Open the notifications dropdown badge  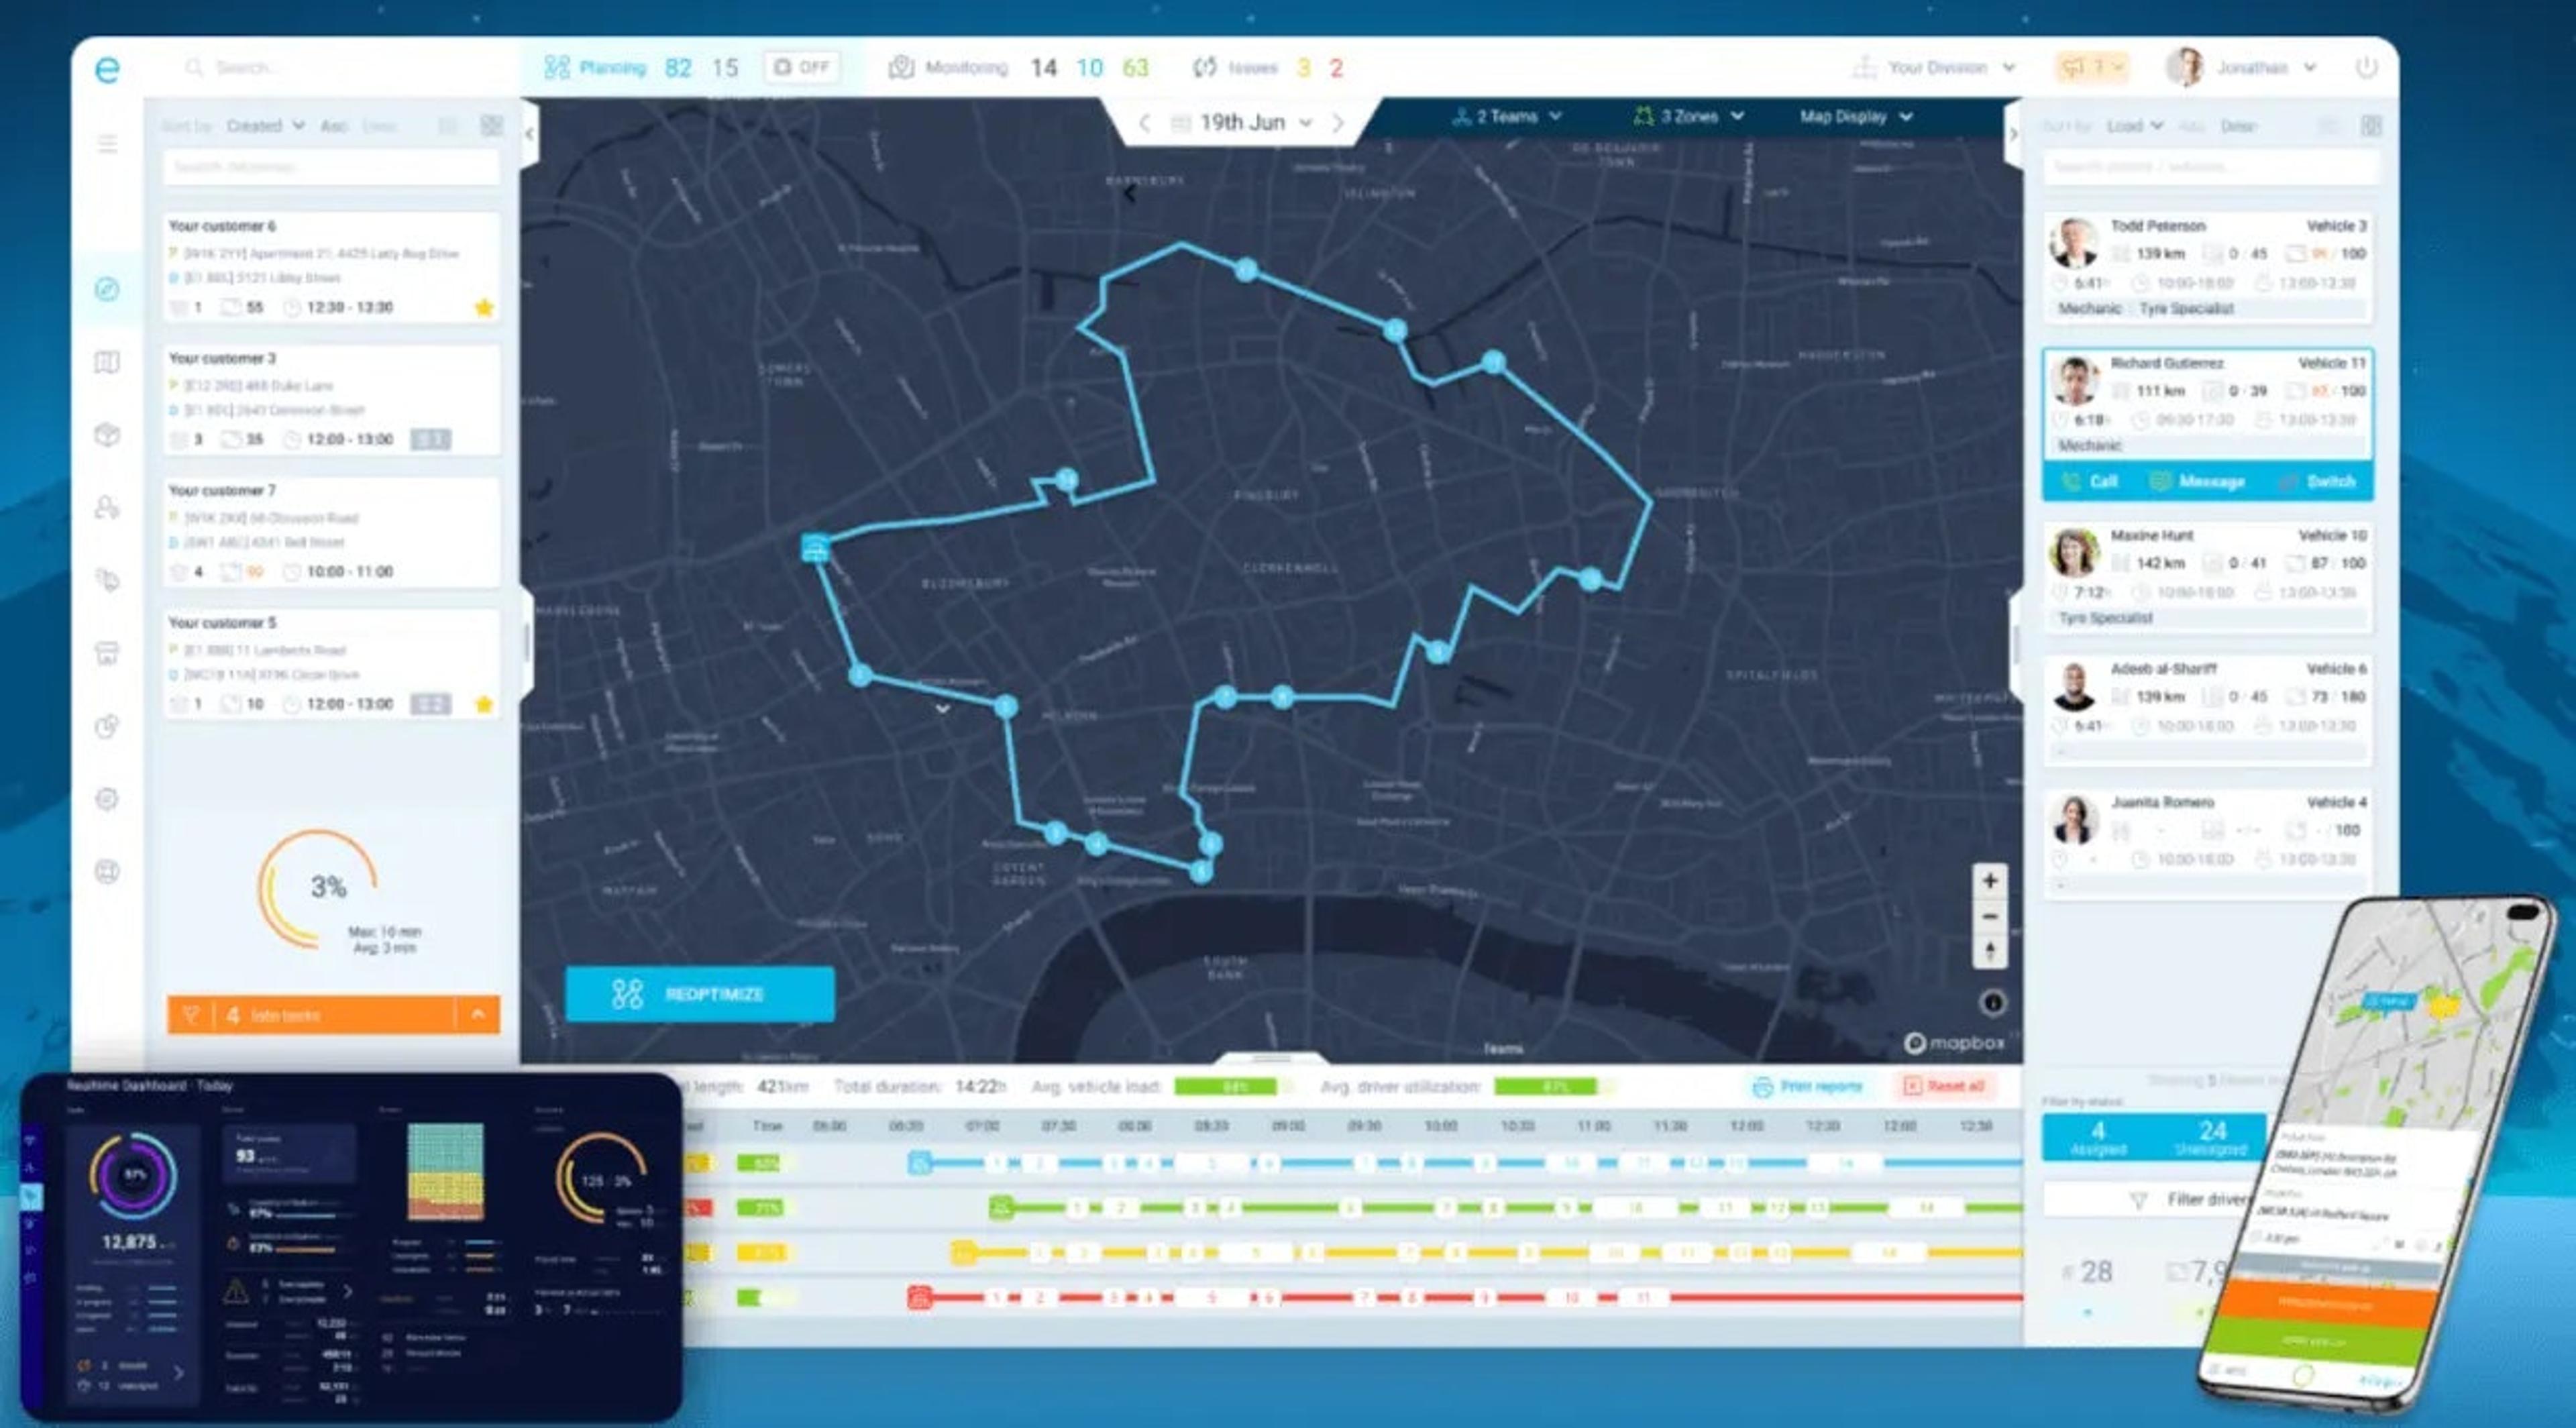(2091, 67)
